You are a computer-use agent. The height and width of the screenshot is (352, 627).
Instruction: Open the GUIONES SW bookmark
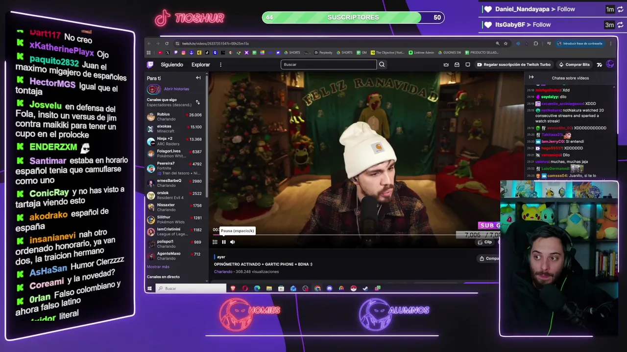(x=449, y=52)
